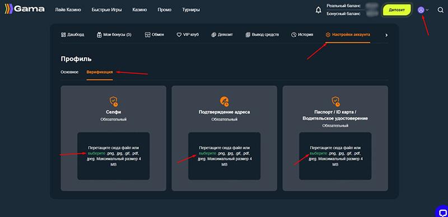Open the Турниры menu item
448x217 pixels.
191,10
